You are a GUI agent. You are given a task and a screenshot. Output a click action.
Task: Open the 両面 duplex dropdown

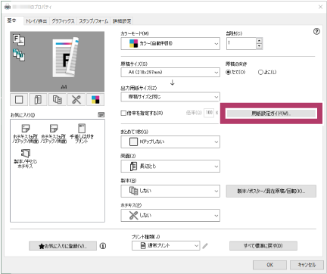point(170,167)
